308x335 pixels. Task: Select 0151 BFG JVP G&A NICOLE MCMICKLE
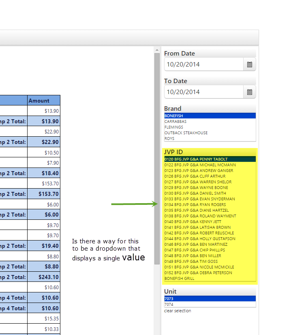210,267
